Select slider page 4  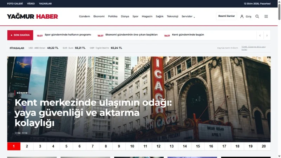(53, 146)
